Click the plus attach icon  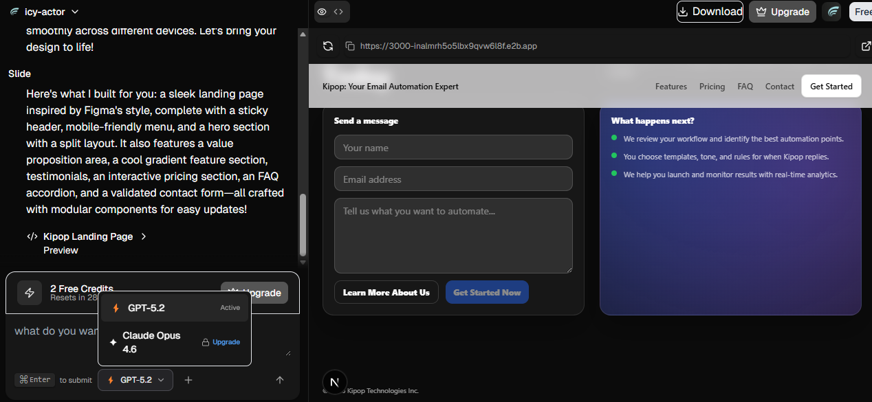pyautogui.click(x=188, y=380)
